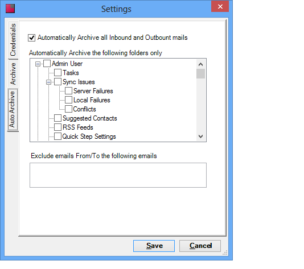Switch to the Credentials tab
This screenshot has height=269, width=304.
13,40
